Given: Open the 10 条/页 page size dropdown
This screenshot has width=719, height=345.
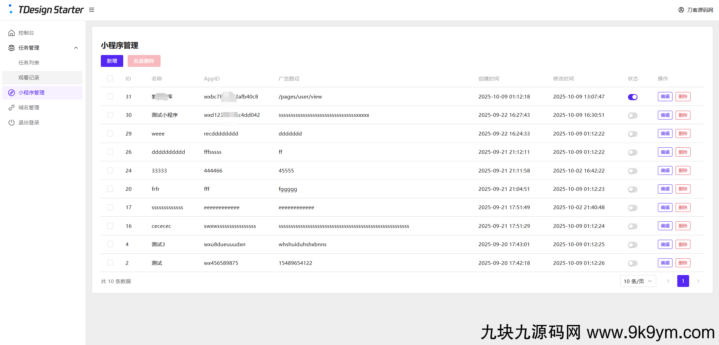Looking at the screenshot, I should (638, 281).
